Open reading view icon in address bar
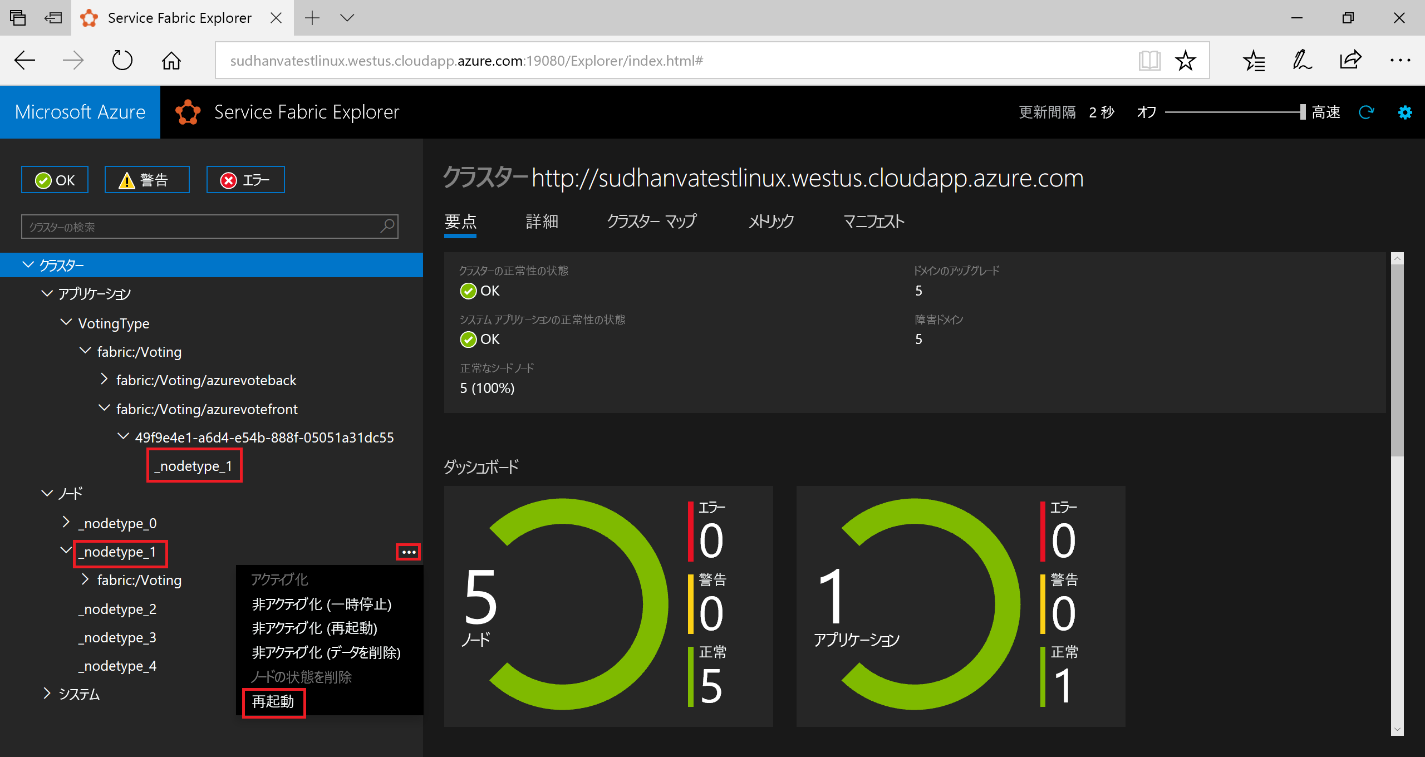 pos(1149,60)
